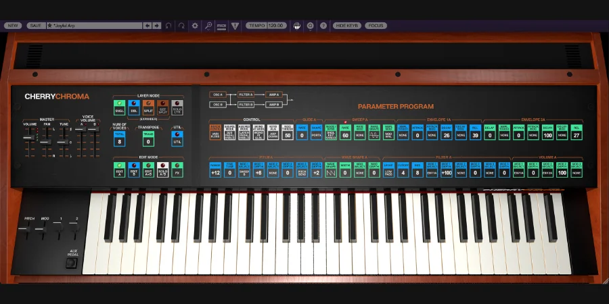Click the AUX PEDAL button
609x304 pixels.
click(72, 263)
